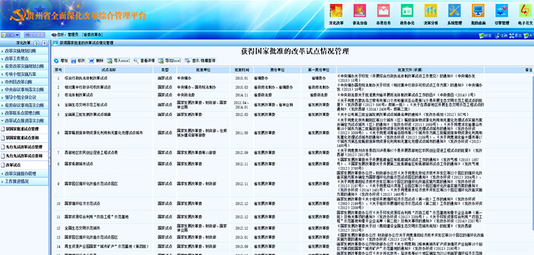
Task: Open the 引擎管理 engine icon
Action: click(502, 11)
